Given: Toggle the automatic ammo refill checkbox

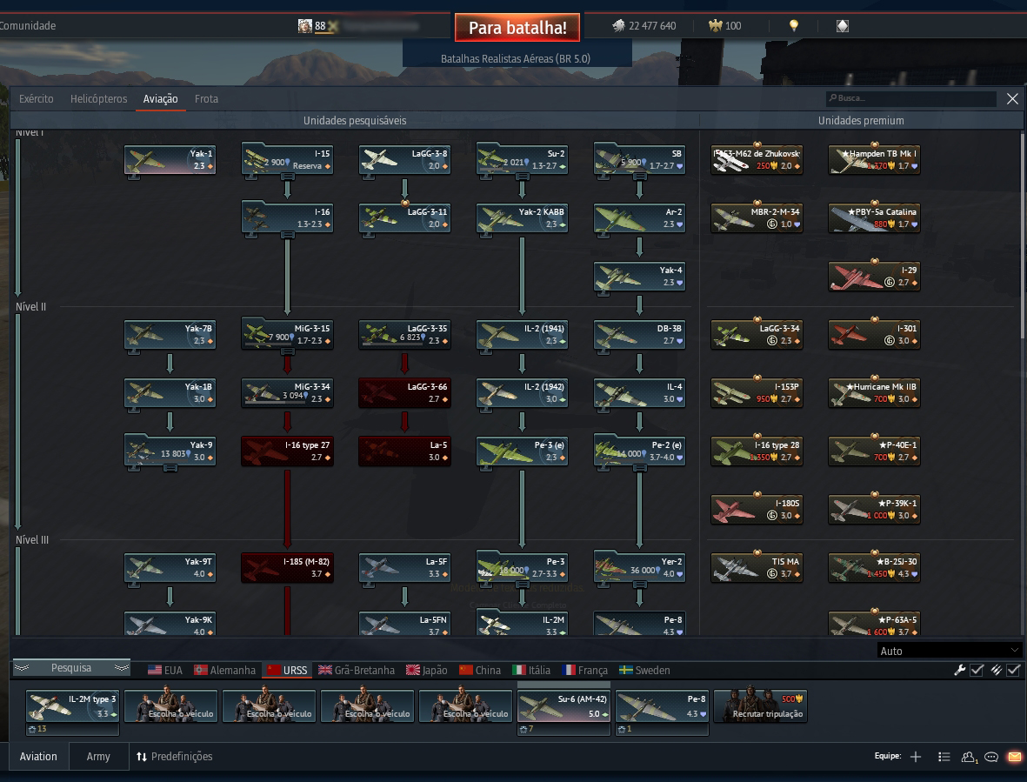Looking at the screenshot, I should click(1013, 670).
